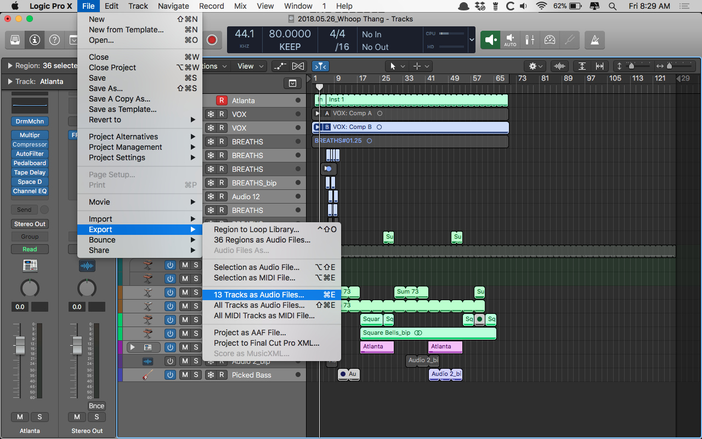Expand the Region inspector disclosure triangle
Screen dimensions: 702x439
[x=10, y=65]
